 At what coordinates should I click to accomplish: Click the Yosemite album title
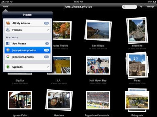137,45
